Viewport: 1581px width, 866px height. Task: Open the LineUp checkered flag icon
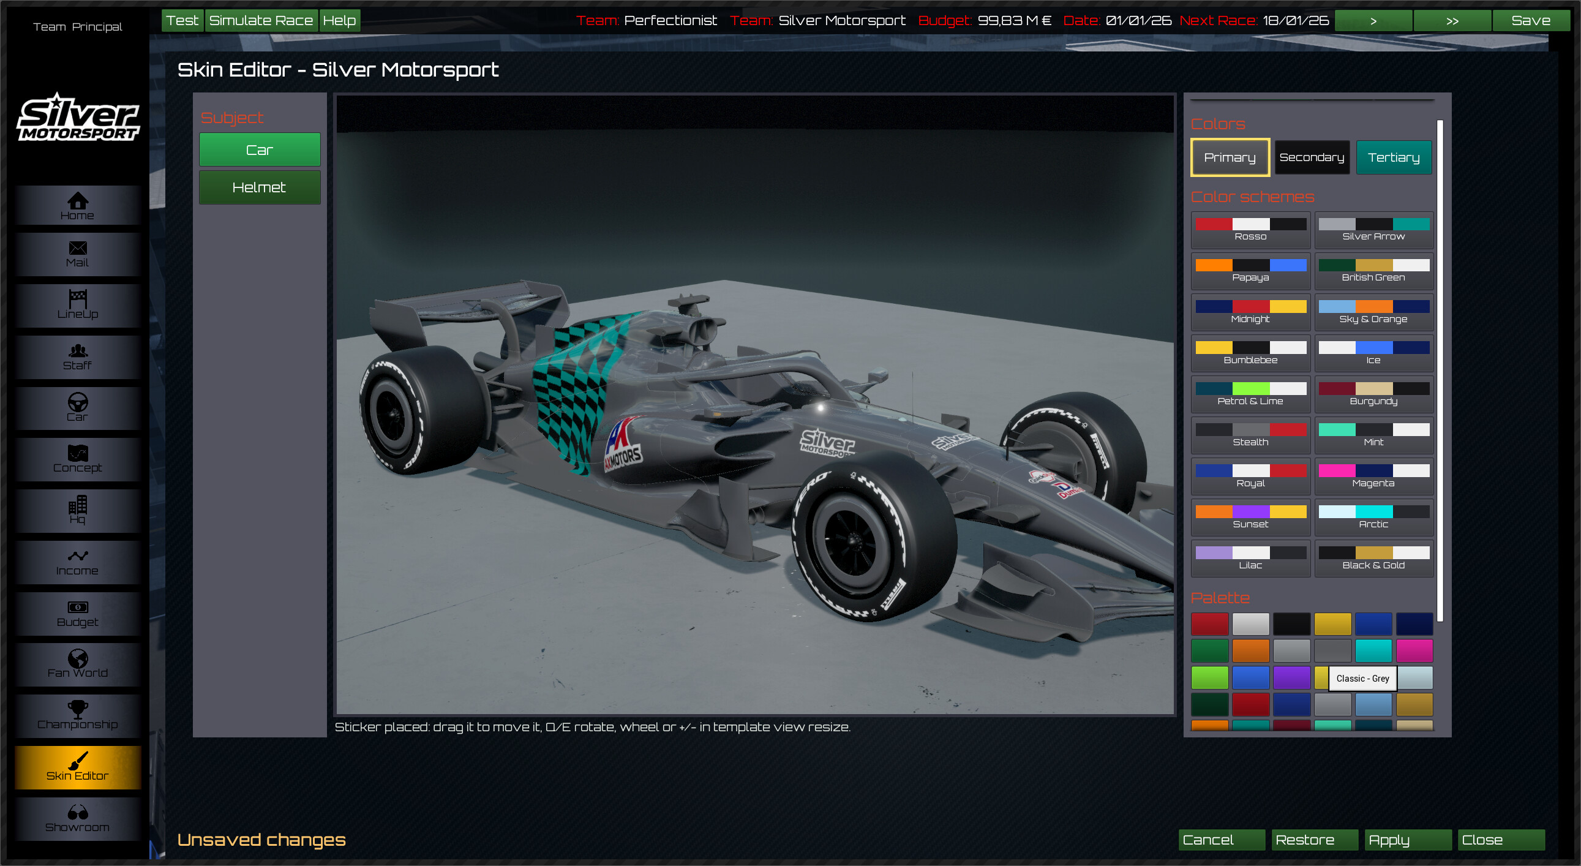77,305
